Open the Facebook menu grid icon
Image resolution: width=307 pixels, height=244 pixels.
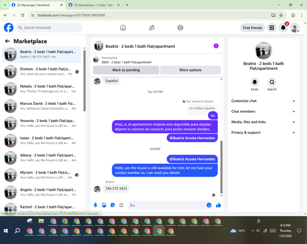(271, 28)
